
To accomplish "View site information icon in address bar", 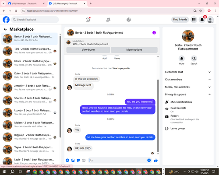I will [x=23, y=11].
